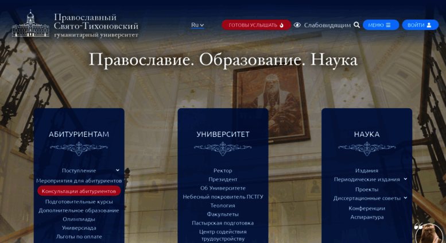The image size is (446, 243).
Task: Open the Аспирантура link
Action: 367,217
